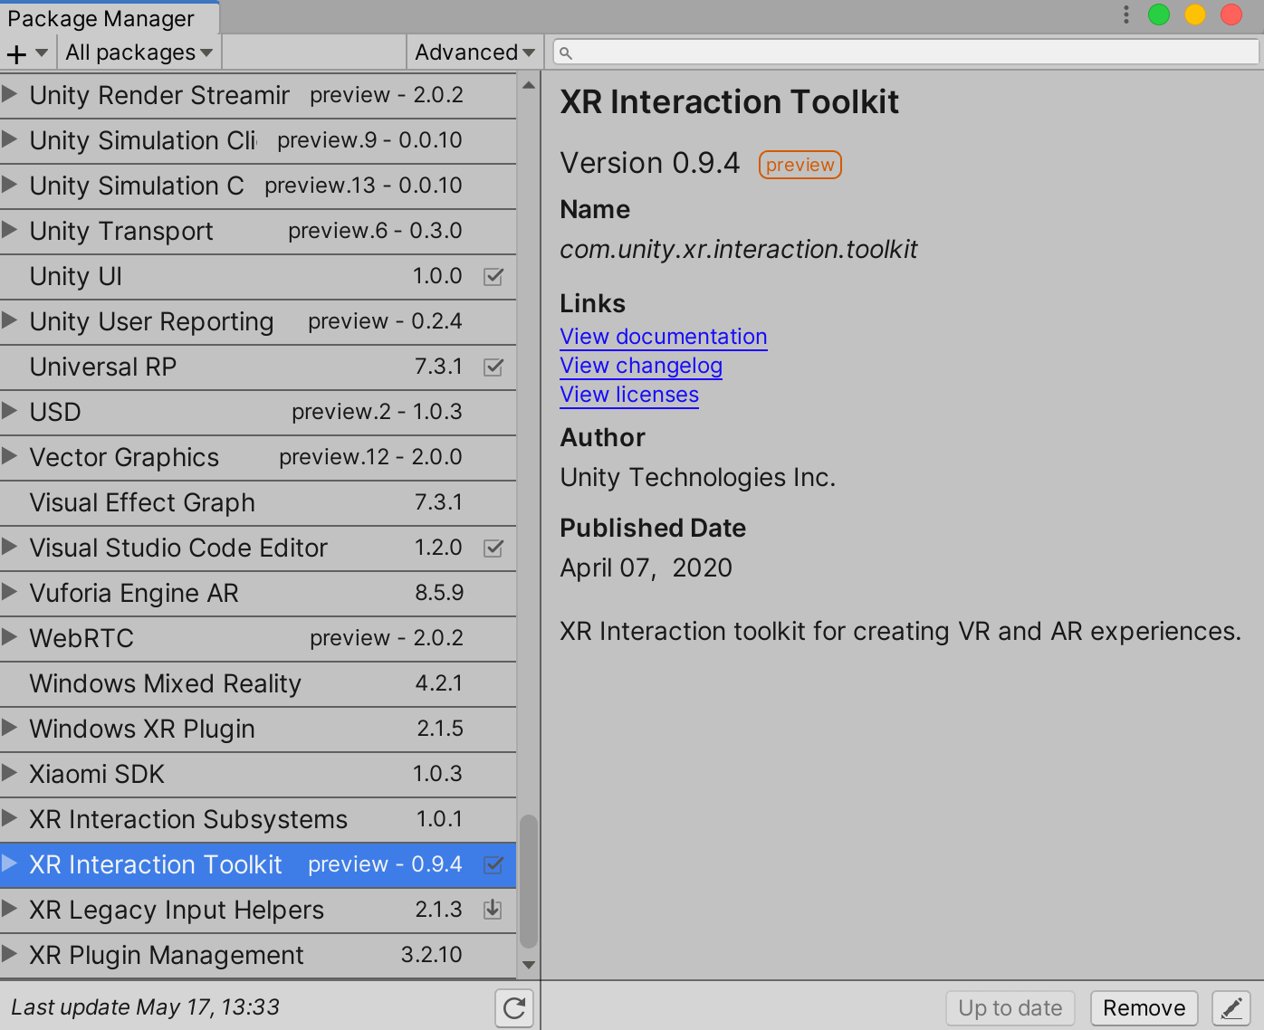This screenshot has width=1264, height=1030.
Task: Select the Visual Effect Graph package
Action: click(x=258, y=502)
